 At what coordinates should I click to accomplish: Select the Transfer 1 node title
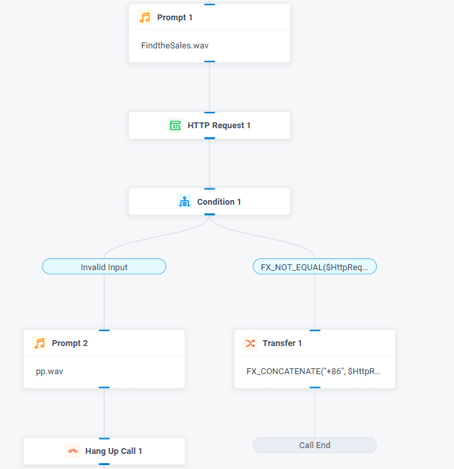pyautogui.click(x=282, y=343)
